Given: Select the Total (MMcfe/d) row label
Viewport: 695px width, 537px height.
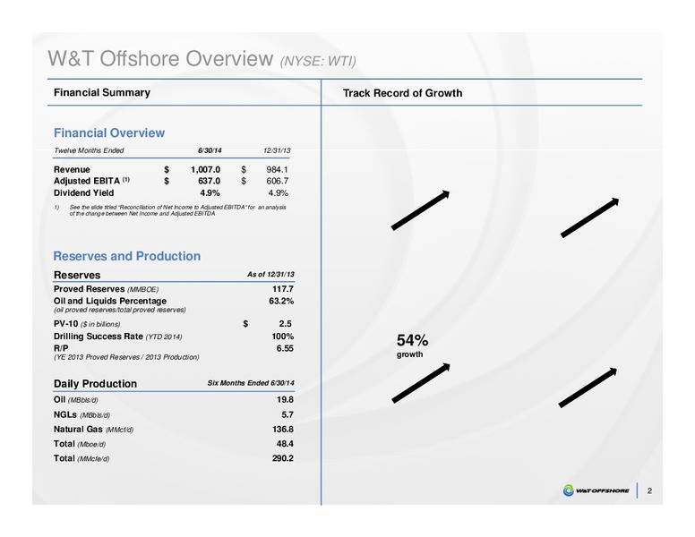Looking at the screenshot, I should [x=82, y=458].
